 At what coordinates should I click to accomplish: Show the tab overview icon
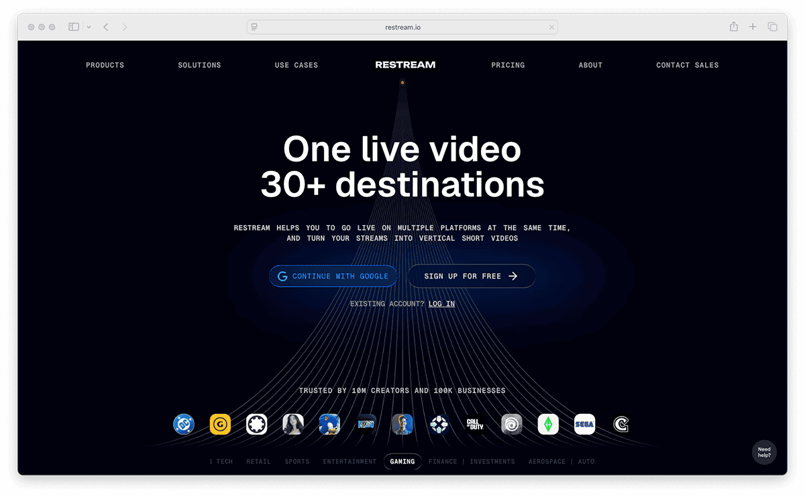(772, 27)
